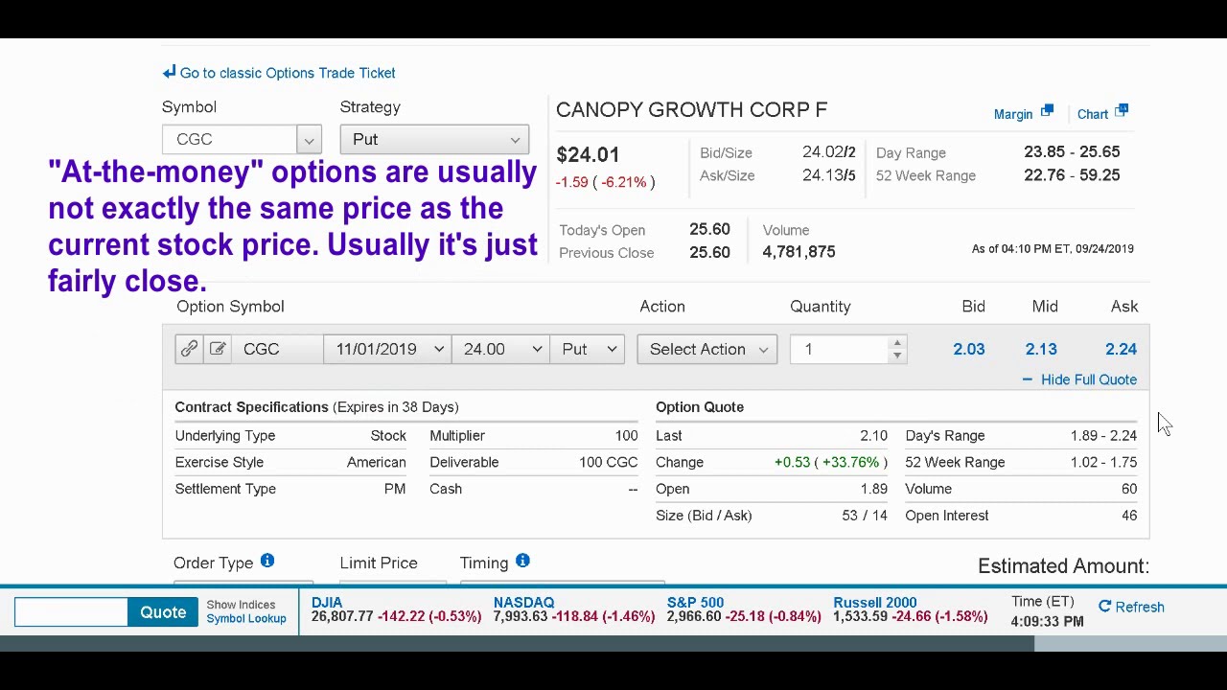Click the Day Range 23.85 - 25.65

click(1072, 151)
